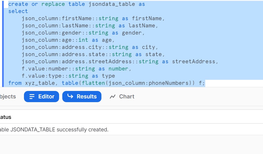Image resolution: width=263 pixels, height=154 pixels.
Task: Click the int cast on age line
Action: pos(83,40)
